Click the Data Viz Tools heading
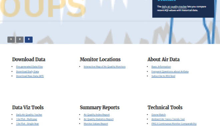Viewport: 220px width, 126px height. 28,107
